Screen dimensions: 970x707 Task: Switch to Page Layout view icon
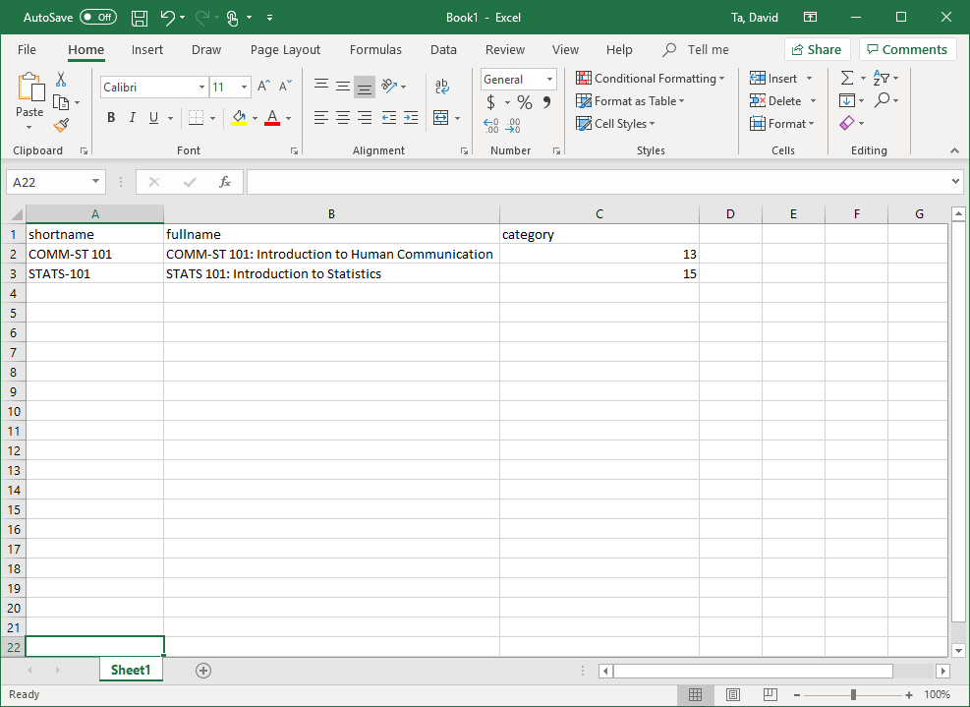[732, 694]
